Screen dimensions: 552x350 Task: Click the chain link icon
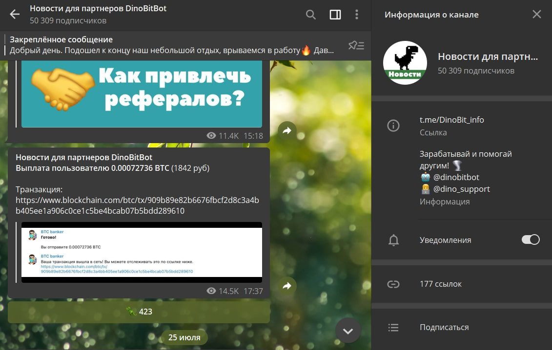[x=393, y=284]
